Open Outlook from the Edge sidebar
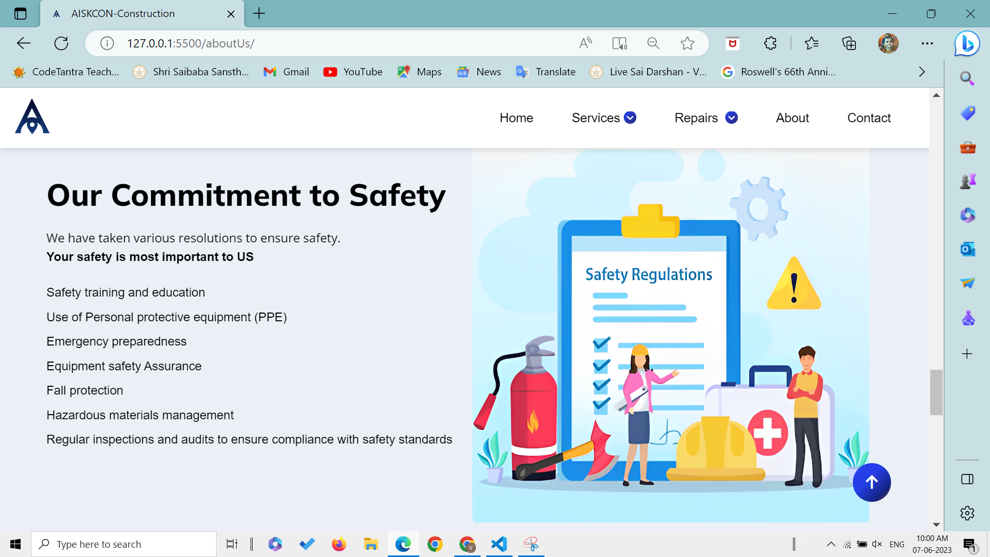990x557 pixels. point(967,249)
